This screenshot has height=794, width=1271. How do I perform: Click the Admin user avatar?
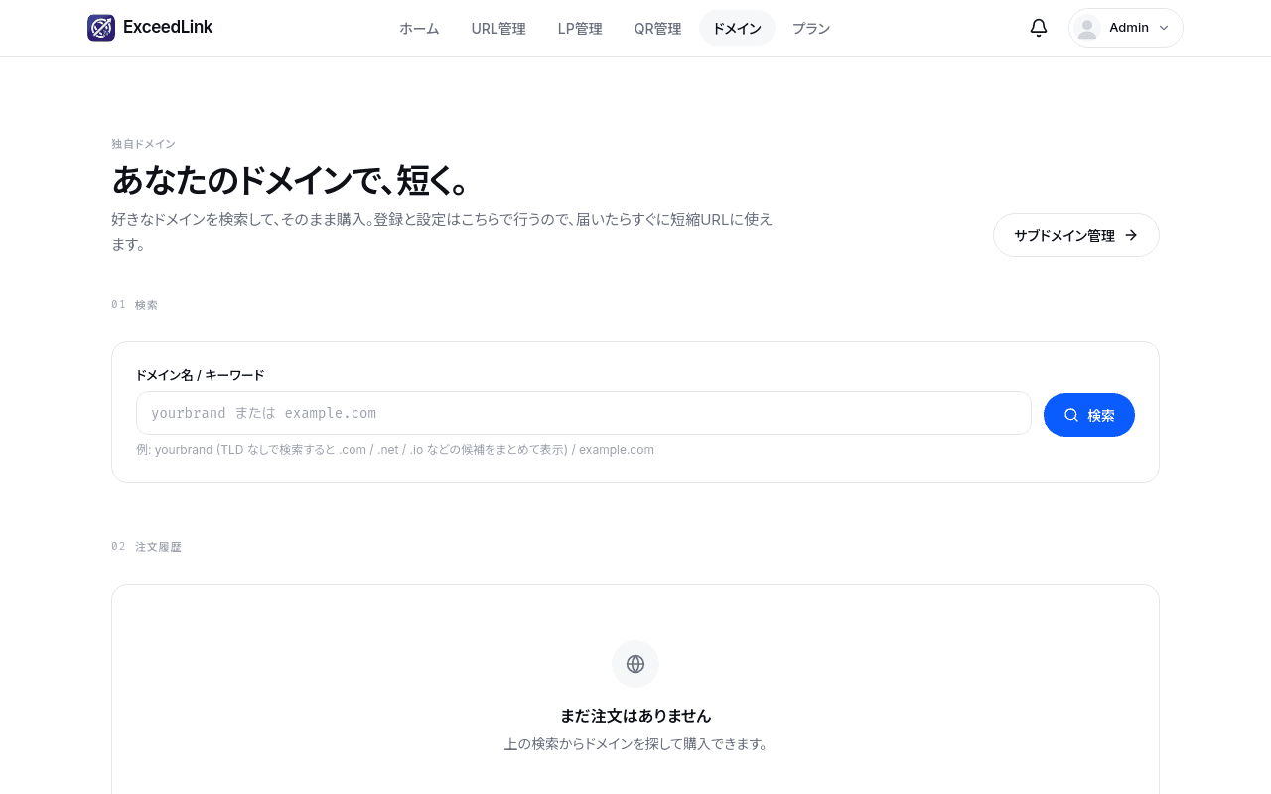(x=1087, y=28)
